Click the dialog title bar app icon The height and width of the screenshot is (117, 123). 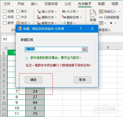pyautogui.click(x=20, y=29)
